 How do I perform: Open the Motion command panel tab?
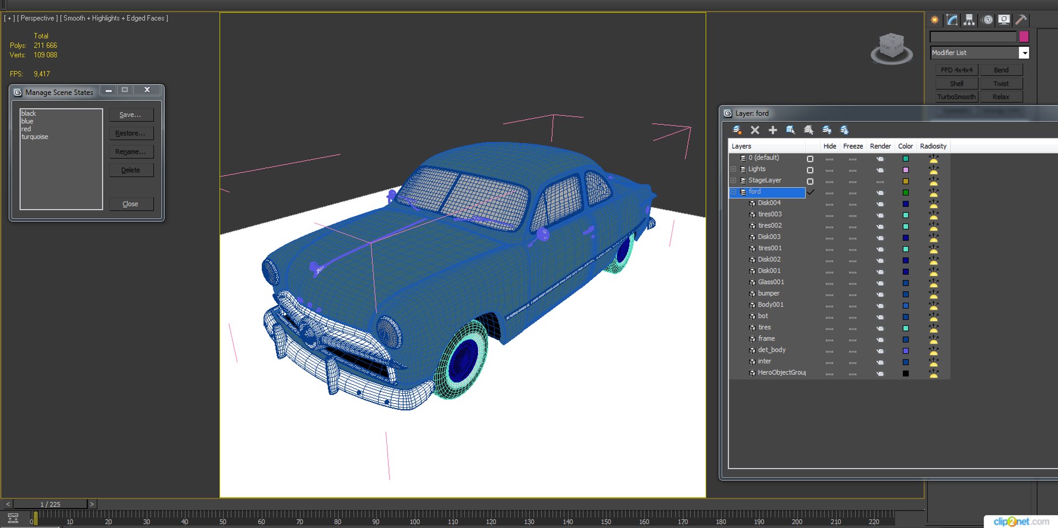pyautogui.click(x=987, y=20)
